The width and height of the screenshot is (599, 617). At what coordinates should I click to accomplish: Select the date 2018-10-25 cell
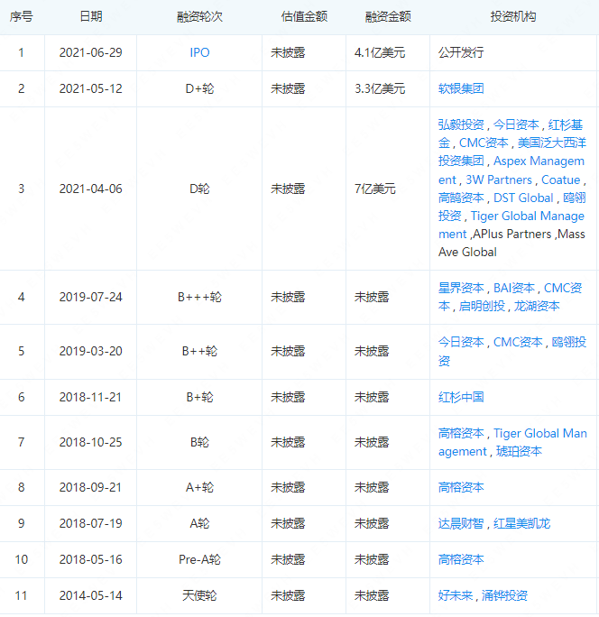point(90,442)
